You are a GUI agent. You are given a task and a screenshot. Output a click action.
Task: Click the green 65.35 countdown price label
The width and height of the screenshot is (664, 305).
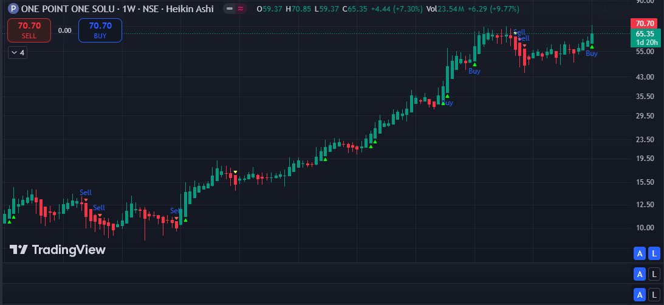[x=645, y=38]
